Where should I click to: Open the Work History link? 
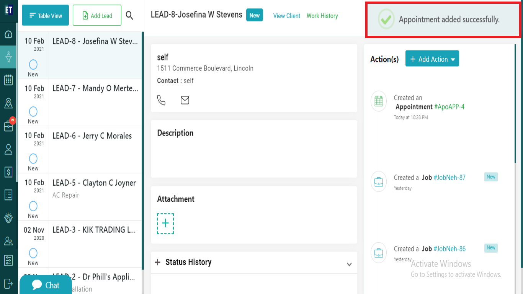pos(322,16)
